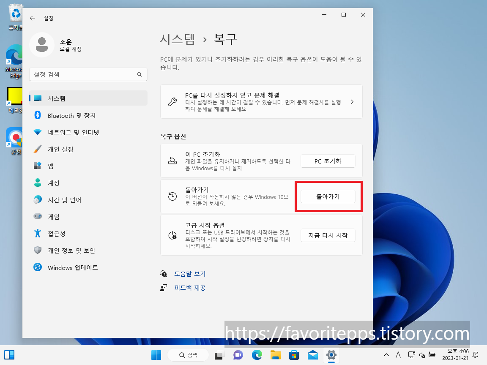Click the 피드백 제공 person icon
This screenshot has width=487, height=365.
[164, 288]
